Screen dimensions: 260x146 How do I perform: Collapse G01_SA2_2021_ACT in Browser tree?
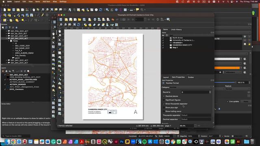point(6,39)
